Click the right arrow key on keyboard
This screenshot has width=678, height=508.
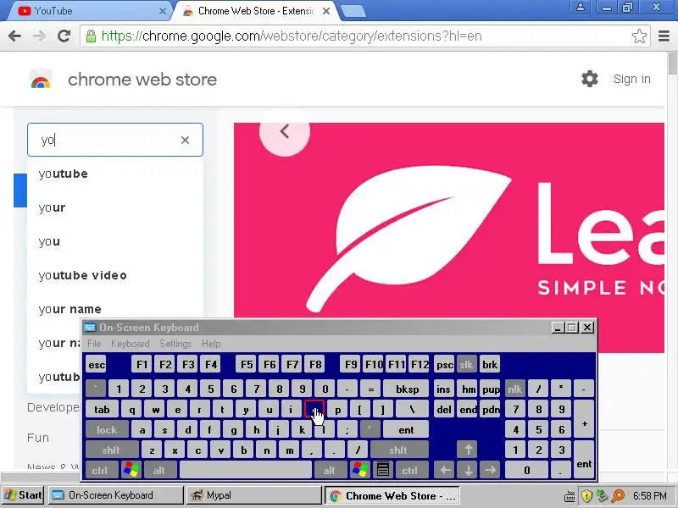(491, 470)
